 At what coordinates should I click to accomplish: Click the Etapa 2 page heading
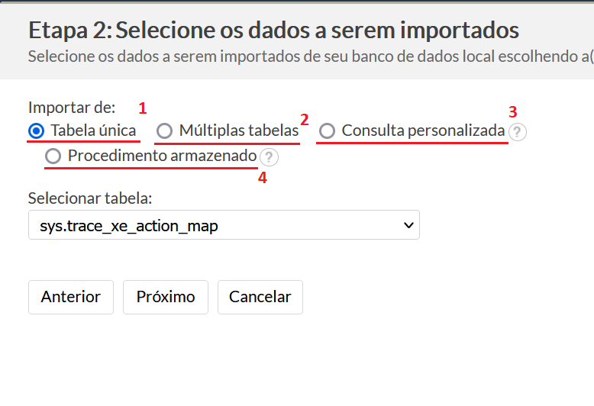click(x=273, y=31)
